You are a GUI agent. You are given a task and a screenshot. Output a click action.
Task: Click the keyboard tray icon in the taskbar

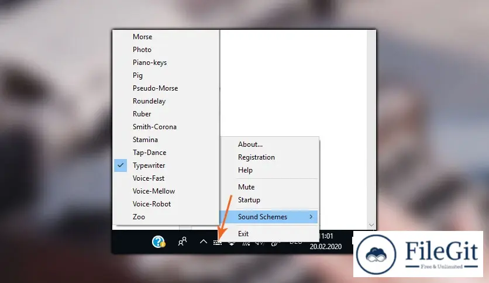218,243
